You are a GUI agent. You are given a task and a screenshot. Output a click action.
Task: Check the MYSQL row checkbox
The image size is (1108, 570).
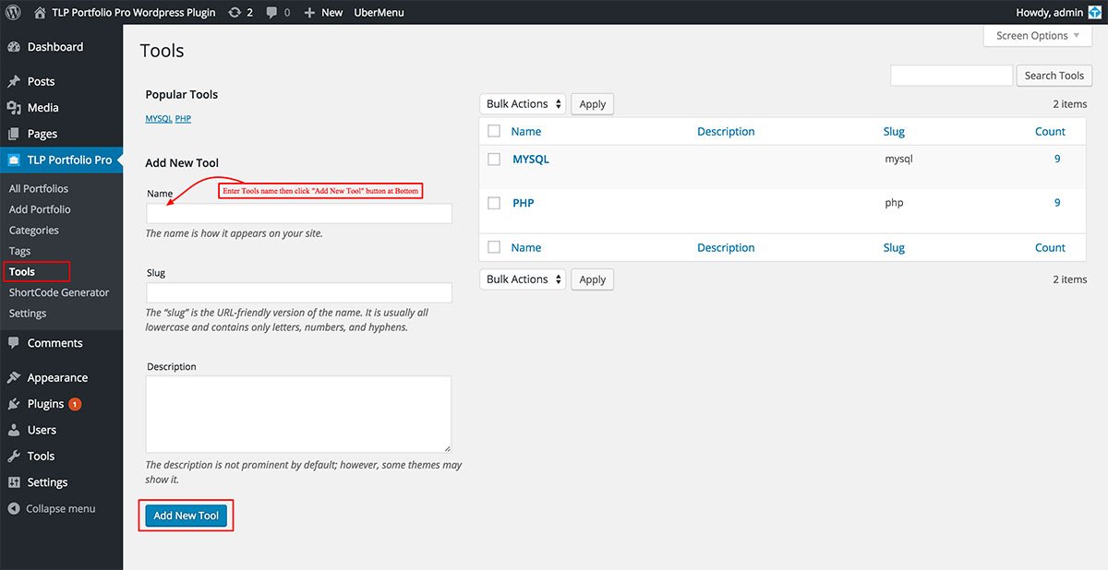coord(494,160)
